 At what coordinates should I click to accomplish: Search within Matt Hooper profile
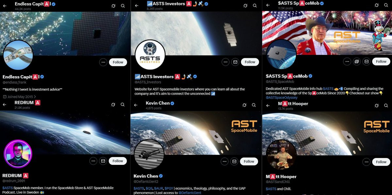(x=385, y=105)
